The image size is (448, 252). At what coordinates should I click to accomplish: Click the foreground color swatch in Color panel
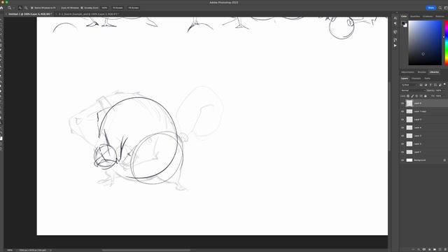click(x=403, y=23)
